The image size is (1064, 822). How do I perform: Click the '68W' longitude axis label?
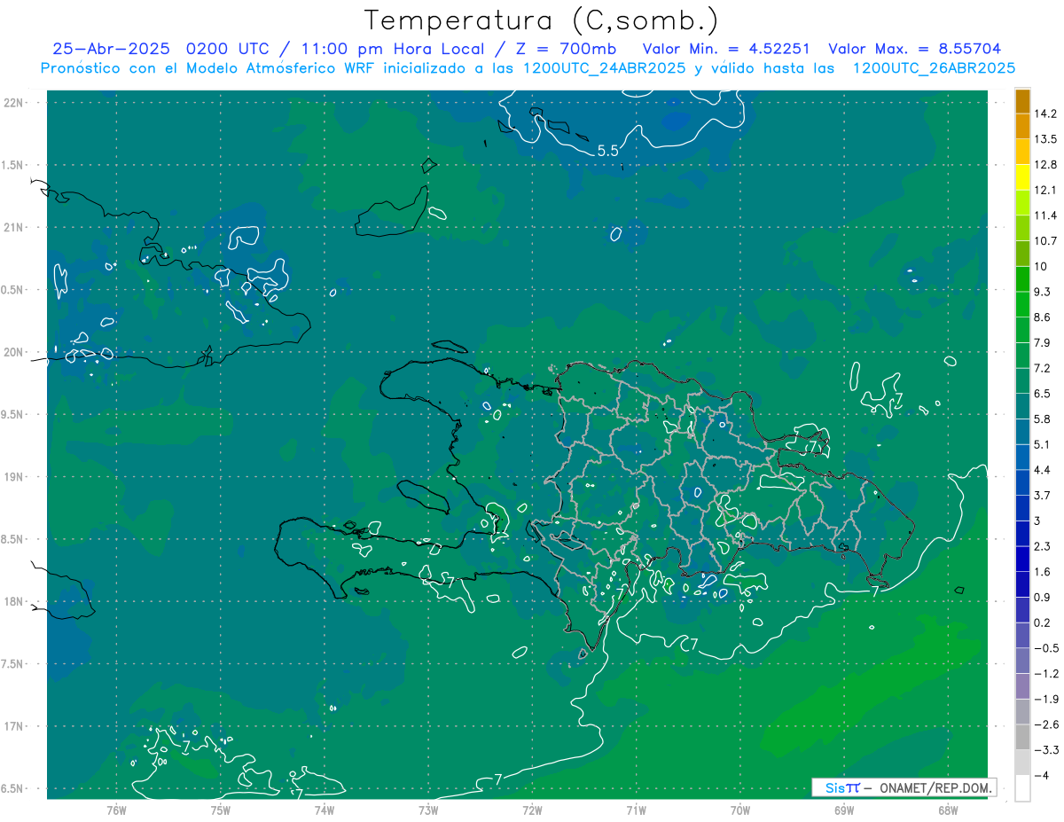pyautogui.click(x=947, y=810)
